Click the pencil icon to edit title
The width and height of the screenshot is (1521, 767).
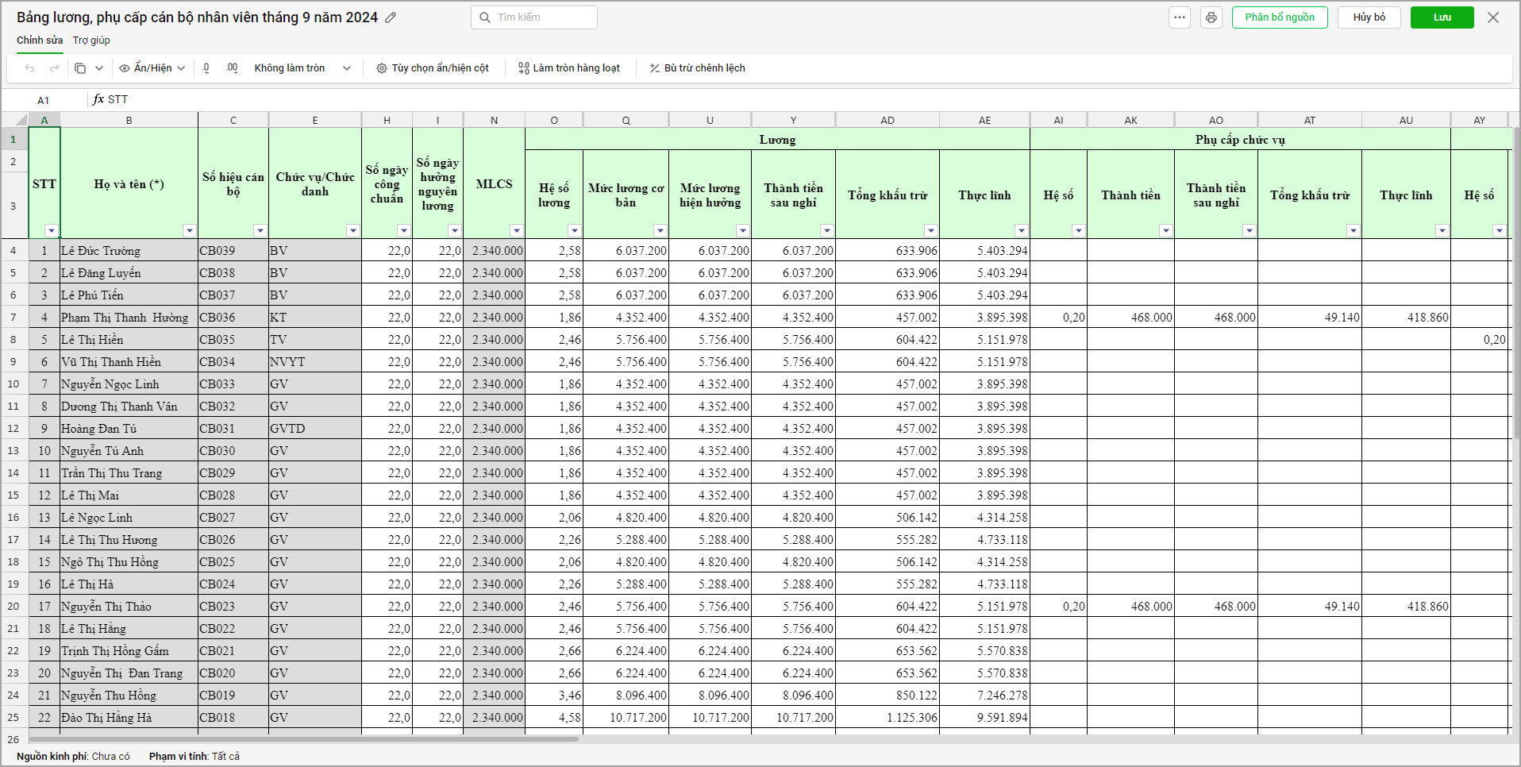pyautogui.click(x=391, y=17)
